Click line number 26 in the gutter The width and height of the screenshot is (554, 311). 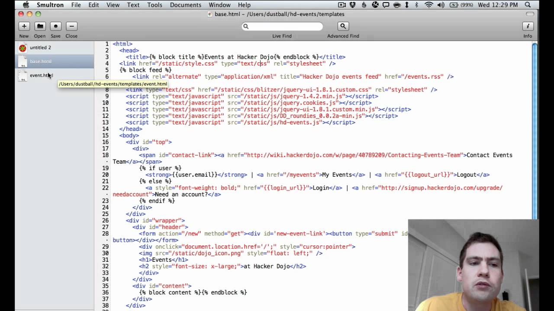106,221
